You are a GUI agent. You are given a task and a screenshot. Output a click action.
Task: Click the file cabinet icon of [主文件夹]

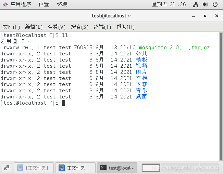click(20, 168)
